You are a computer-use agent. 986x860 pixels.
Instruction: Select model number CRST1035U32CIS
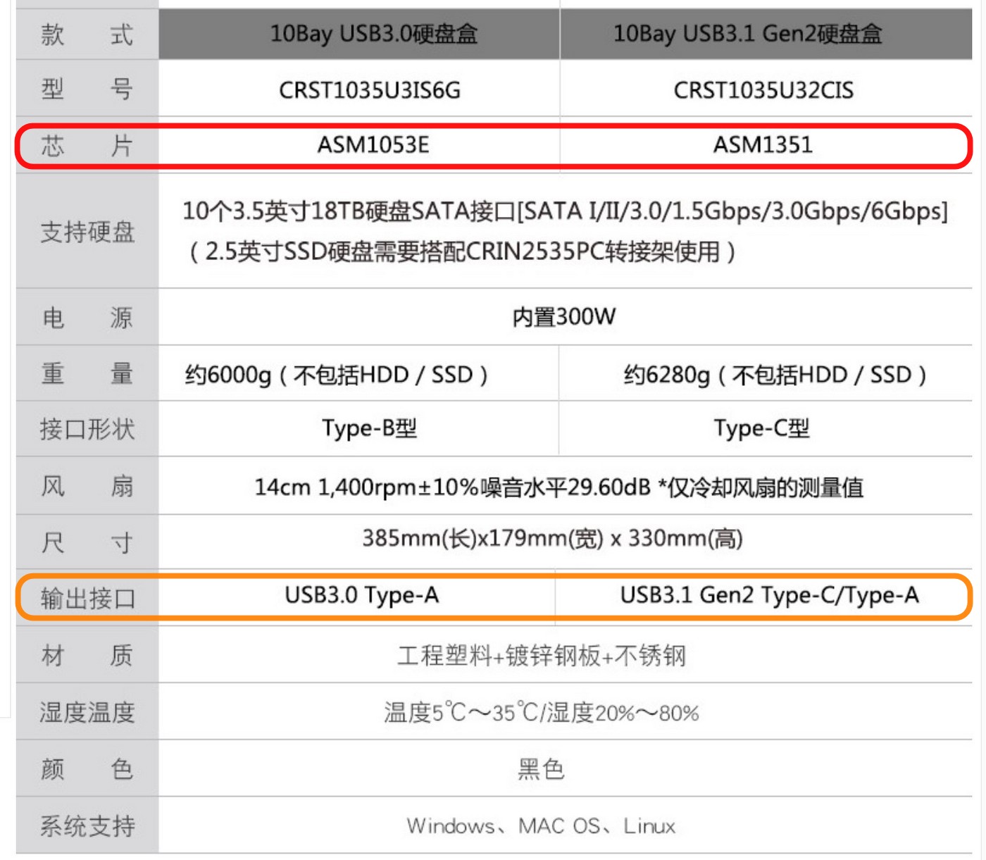coord(763,90)
